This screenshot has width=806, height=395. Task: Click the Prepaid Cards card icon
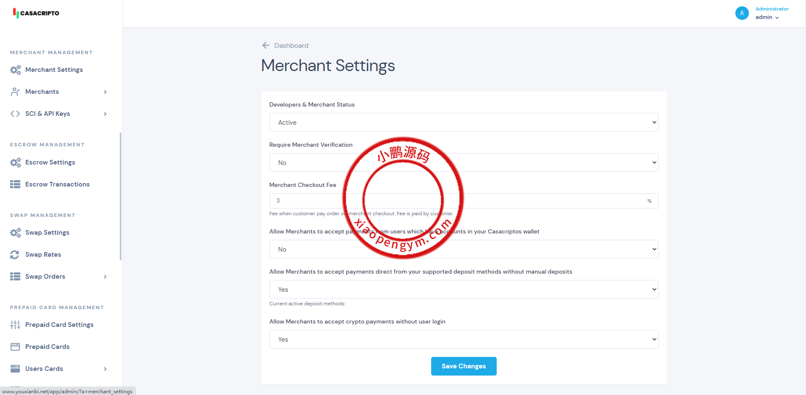15,347
